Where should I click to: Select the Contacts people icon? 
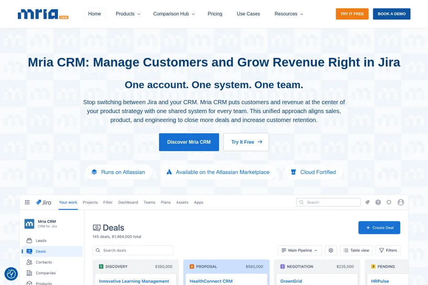click(29, 262)
